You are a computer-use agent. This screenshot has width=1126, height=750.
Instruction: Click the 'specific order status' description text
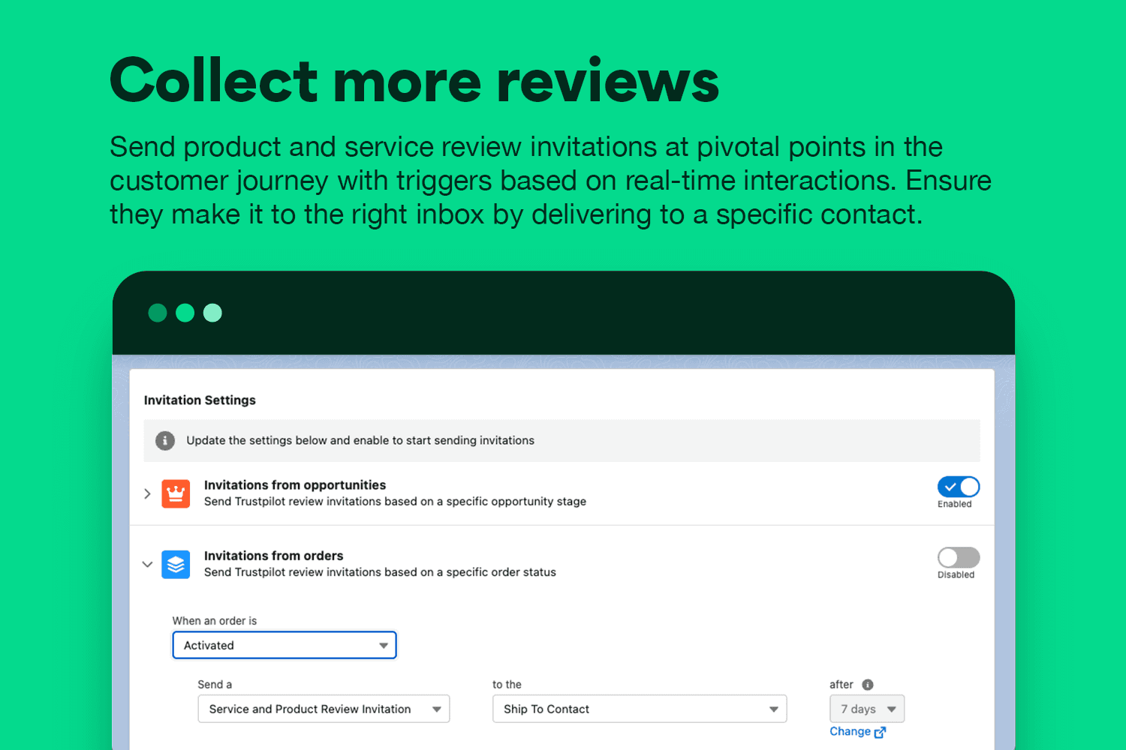[x=380, y=572]
